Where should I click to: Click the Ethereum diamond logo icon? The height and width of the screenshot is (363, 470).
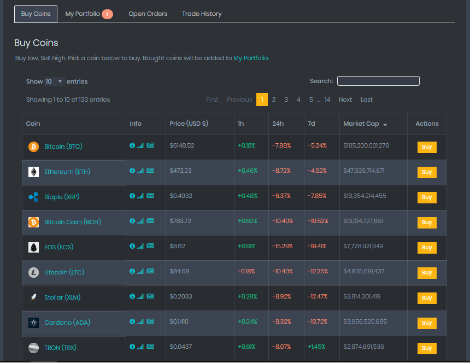33,172
